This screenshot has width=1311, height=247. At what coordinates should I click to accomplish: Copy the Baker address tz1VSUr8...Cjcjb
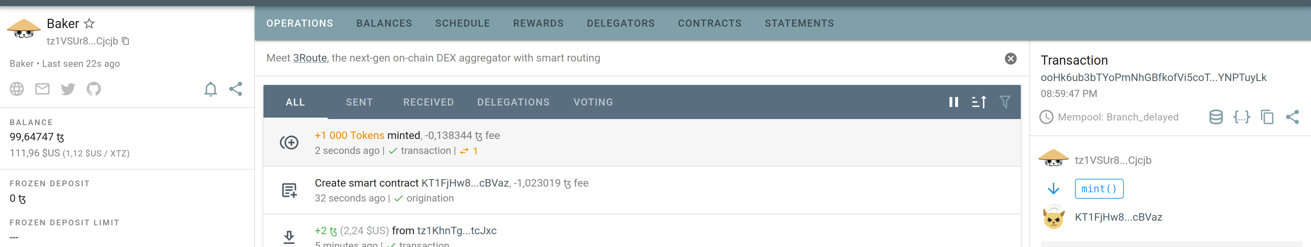(126, 41)
